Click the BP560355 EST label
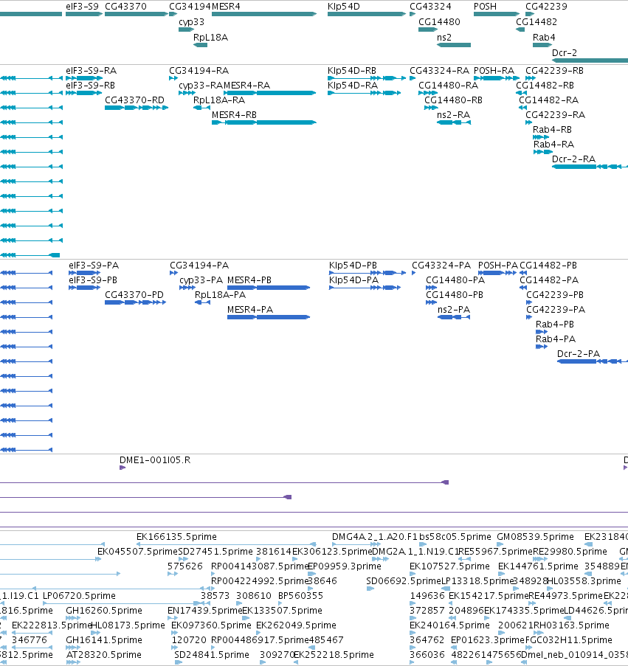 tap(301, 596)
